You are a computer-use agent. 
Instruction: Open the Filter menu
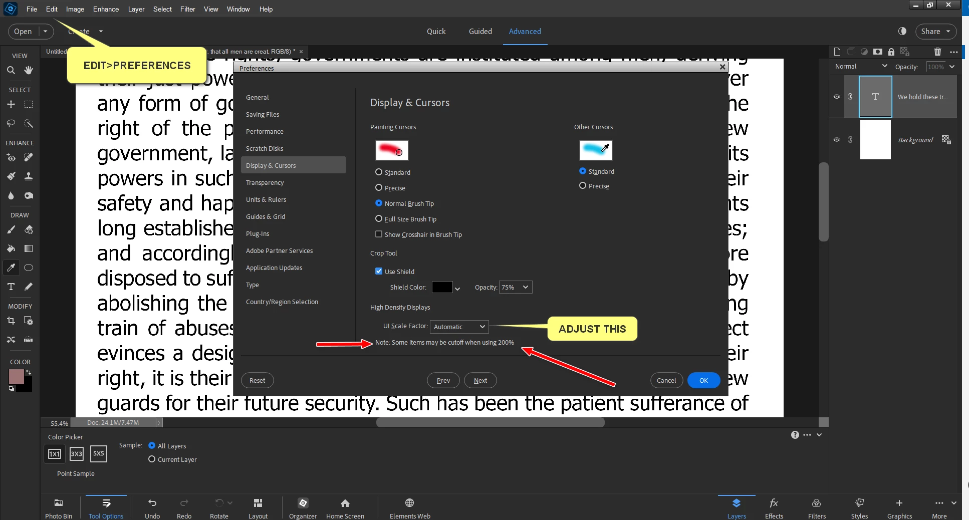(x=187, y=9)
